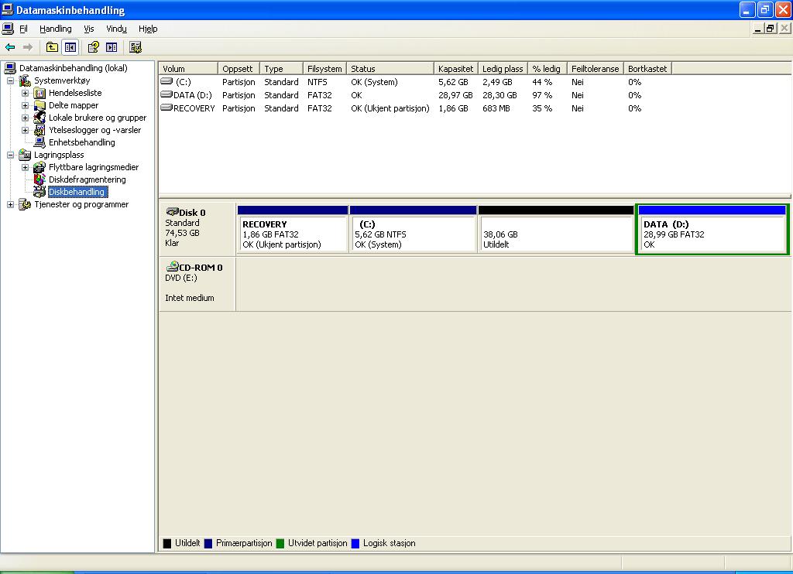Click the Diskbehandling icon in the tree

(39, 192)
